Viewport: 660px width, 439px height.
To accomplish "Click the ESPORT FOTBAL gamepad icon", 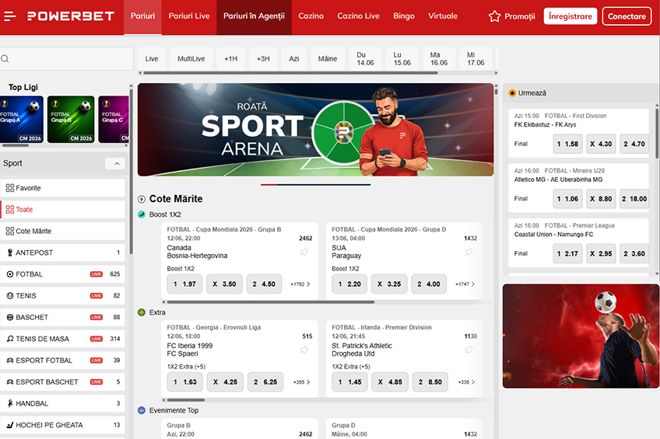I will tap(10, 361).
